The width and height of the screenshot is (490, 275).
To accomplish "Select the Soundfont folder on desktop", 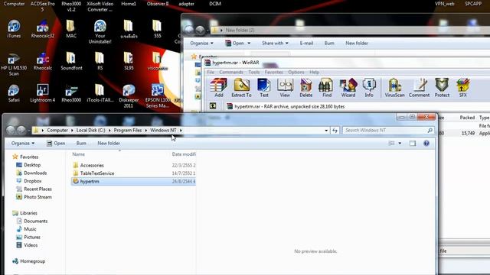I will 71,61.
